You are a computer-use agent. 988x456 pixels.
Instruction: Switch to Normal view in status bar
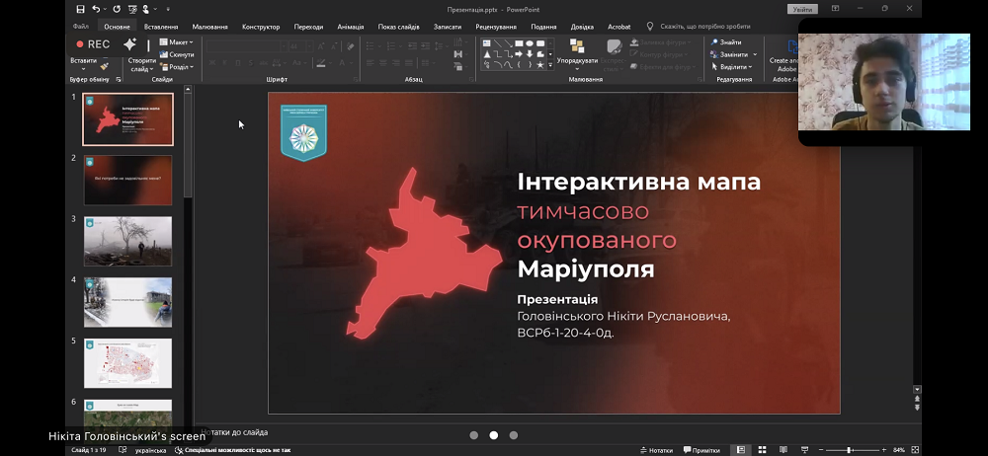coord(741,450)
